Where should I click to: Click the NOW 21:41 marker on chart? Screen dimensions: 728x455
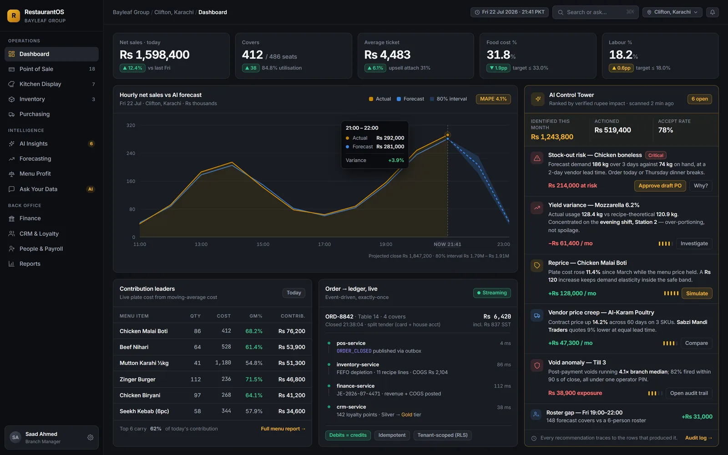[x=447, y=244]
